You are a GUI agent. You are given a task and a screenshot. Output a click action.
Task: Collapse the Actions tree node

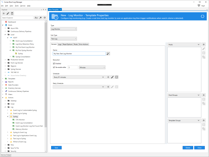point(3,98)
